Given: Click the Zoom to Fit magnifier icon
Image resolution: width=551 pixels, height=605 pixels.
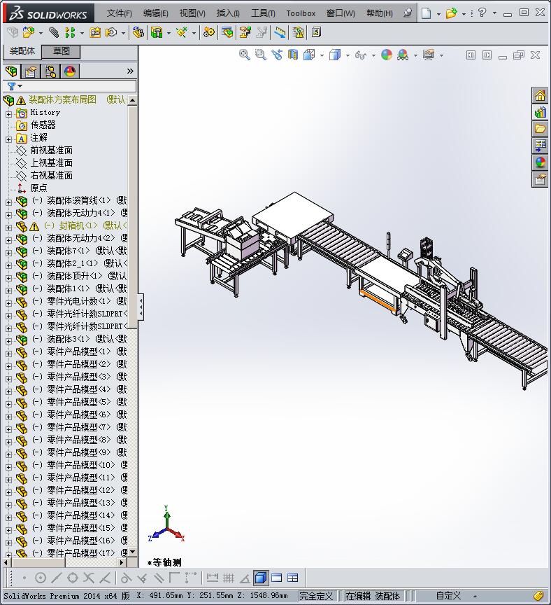Looking at the screenshot, I should [x=244, y=55].
